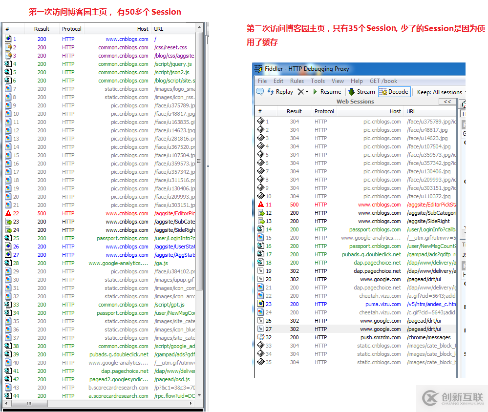Select JSON icon of session 32 push.smzdm.com
This screenshot has width=488, height=412.
tap(260, 337)
